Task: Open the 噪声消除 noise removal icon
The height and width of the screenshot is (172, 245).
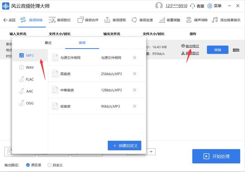Action: coord(189,20)
